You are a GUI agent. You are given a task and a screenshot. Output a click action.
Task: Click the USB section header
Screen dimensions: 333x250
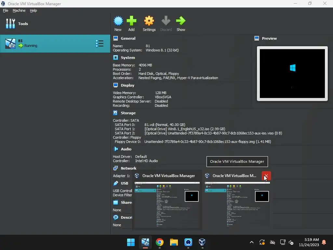point(125,183)
